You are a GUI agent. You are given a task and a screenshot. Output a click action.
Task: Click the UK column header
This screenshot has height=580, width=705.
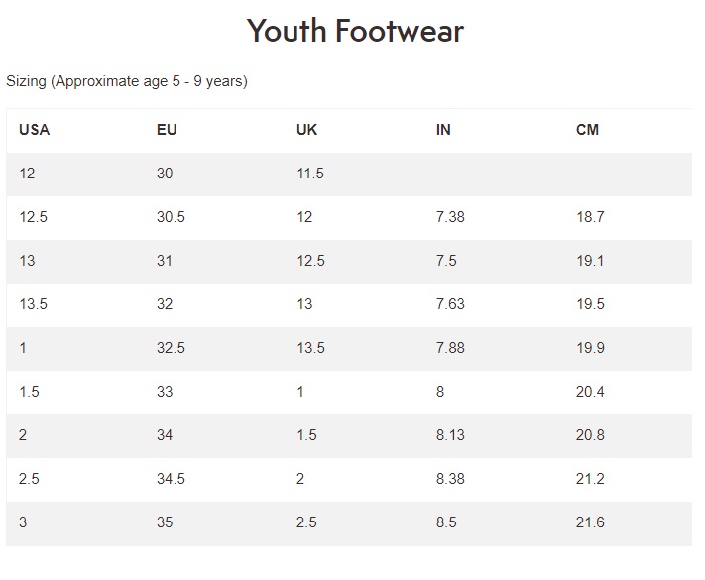(x=306, y=130)
